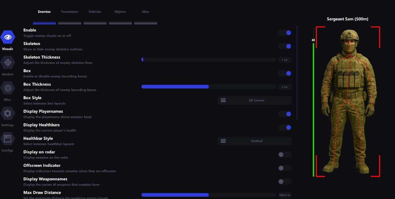The height and width of the screenshot is (199, 395).
Task: Toggle the Enable switch for enemy visuals
Action: pyautogui.click(x=285, y=33)
